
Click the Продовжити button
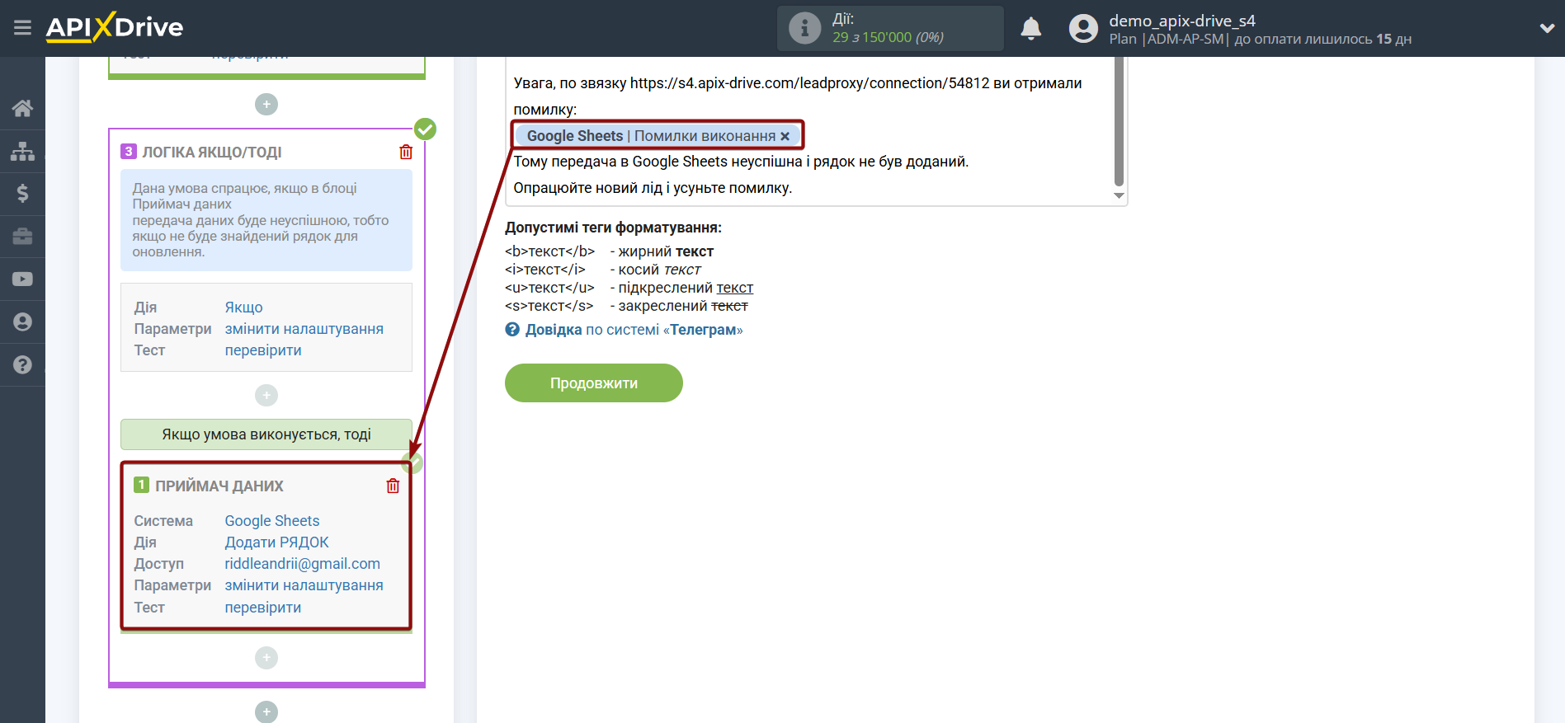coord(594,383)
